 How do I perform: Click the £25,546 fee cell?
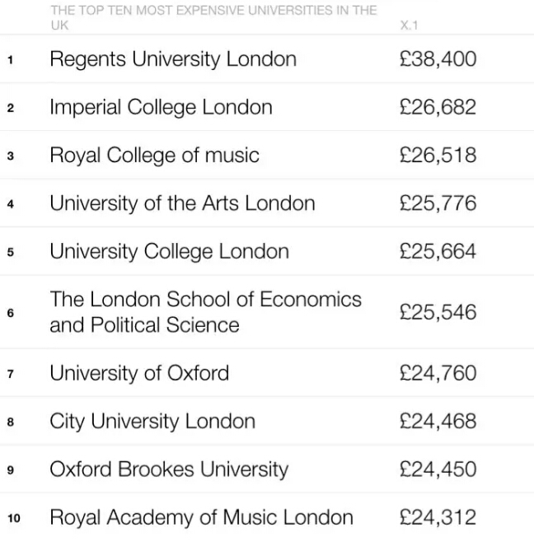click(x=438, y=312)
